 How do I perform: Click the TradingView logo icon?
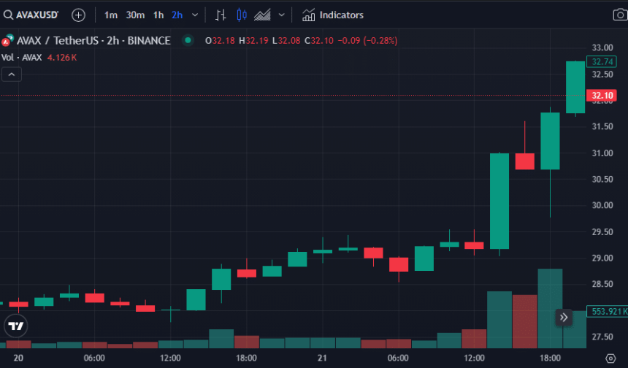tap(15, 325)
